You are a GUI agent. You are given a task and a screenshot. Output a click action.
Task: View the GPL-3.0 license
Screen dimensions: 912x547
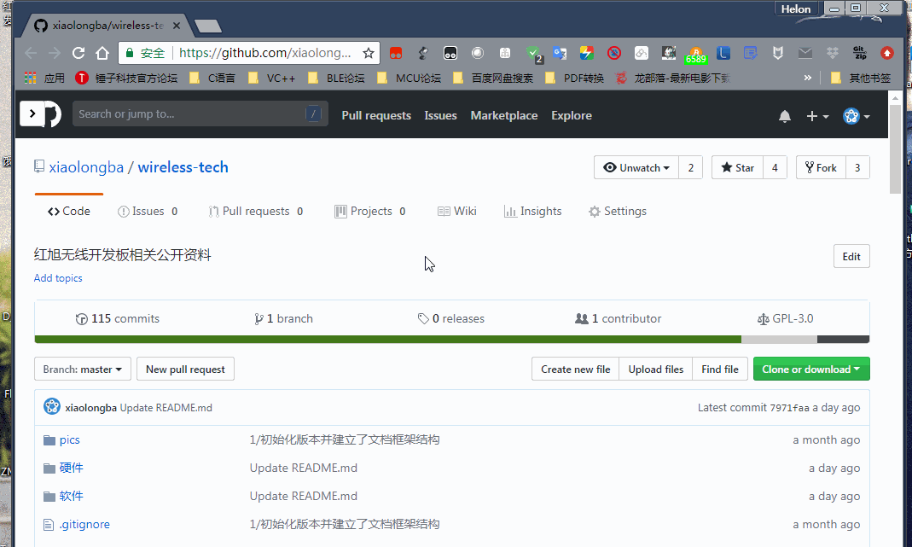coord(785,318)
